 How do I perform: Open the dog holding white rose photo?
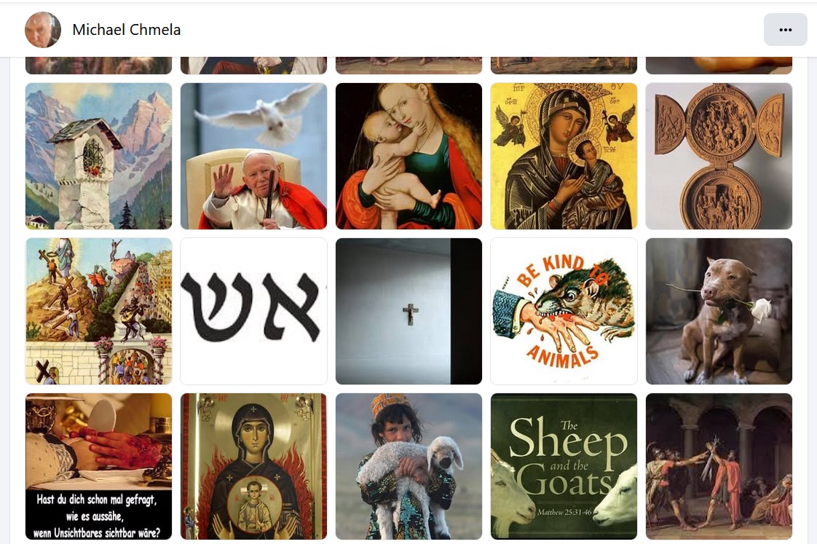(x=719, y=311)
